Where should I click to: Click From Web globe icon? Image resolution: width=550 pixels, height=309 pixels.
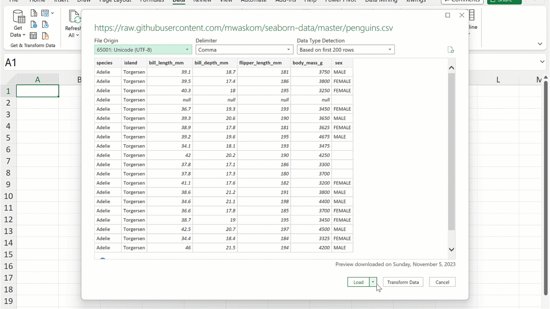pyautogui.click(x=34, y=25)
